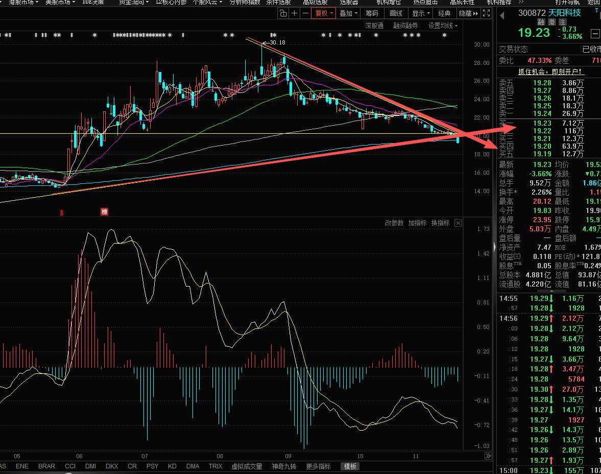601x474 pixels.
Task: Click the red S marker on chart
Action: (x=62, y=213)
